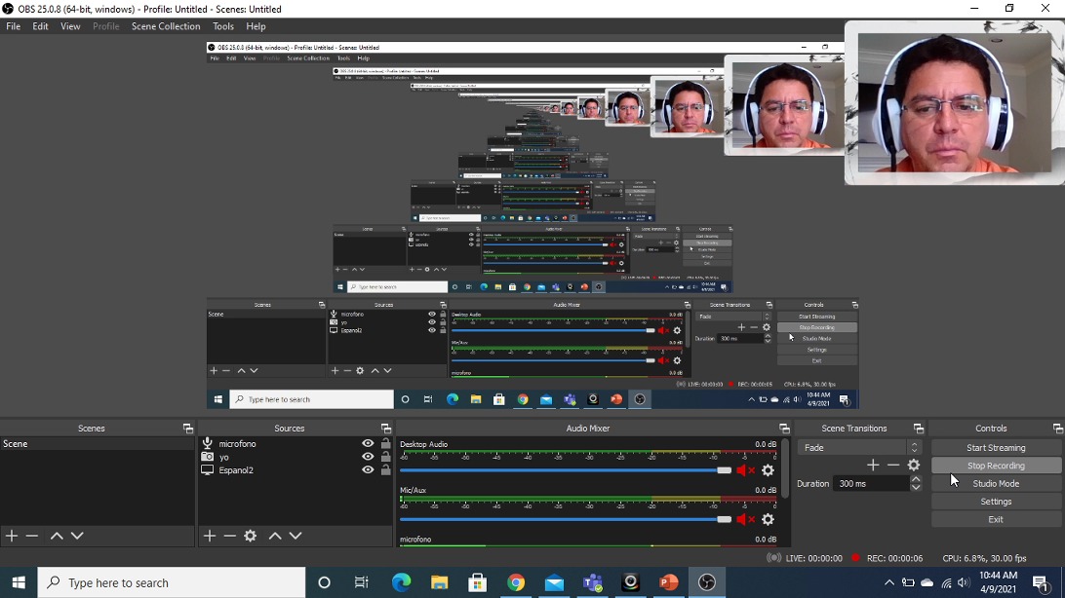Open the Scene Collection menu
The height and width of the screenshot is (598, 1065).
coord(166,26)
